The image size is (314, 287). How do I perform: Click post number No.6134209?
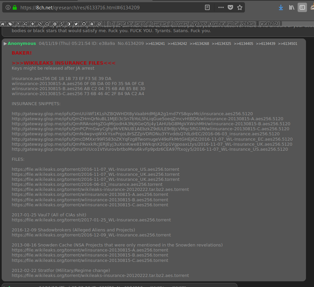click(130, 44)
